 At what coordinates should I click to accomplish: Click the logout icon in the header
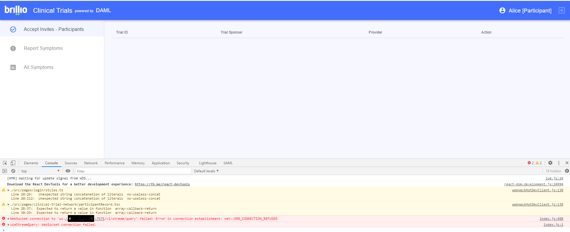tap(561, 10)
